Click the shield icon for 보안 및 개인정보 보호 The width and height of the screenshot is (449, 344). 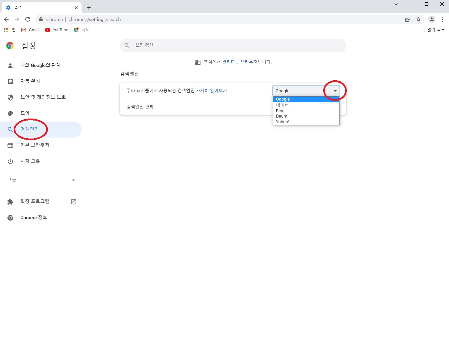point(10,97)
